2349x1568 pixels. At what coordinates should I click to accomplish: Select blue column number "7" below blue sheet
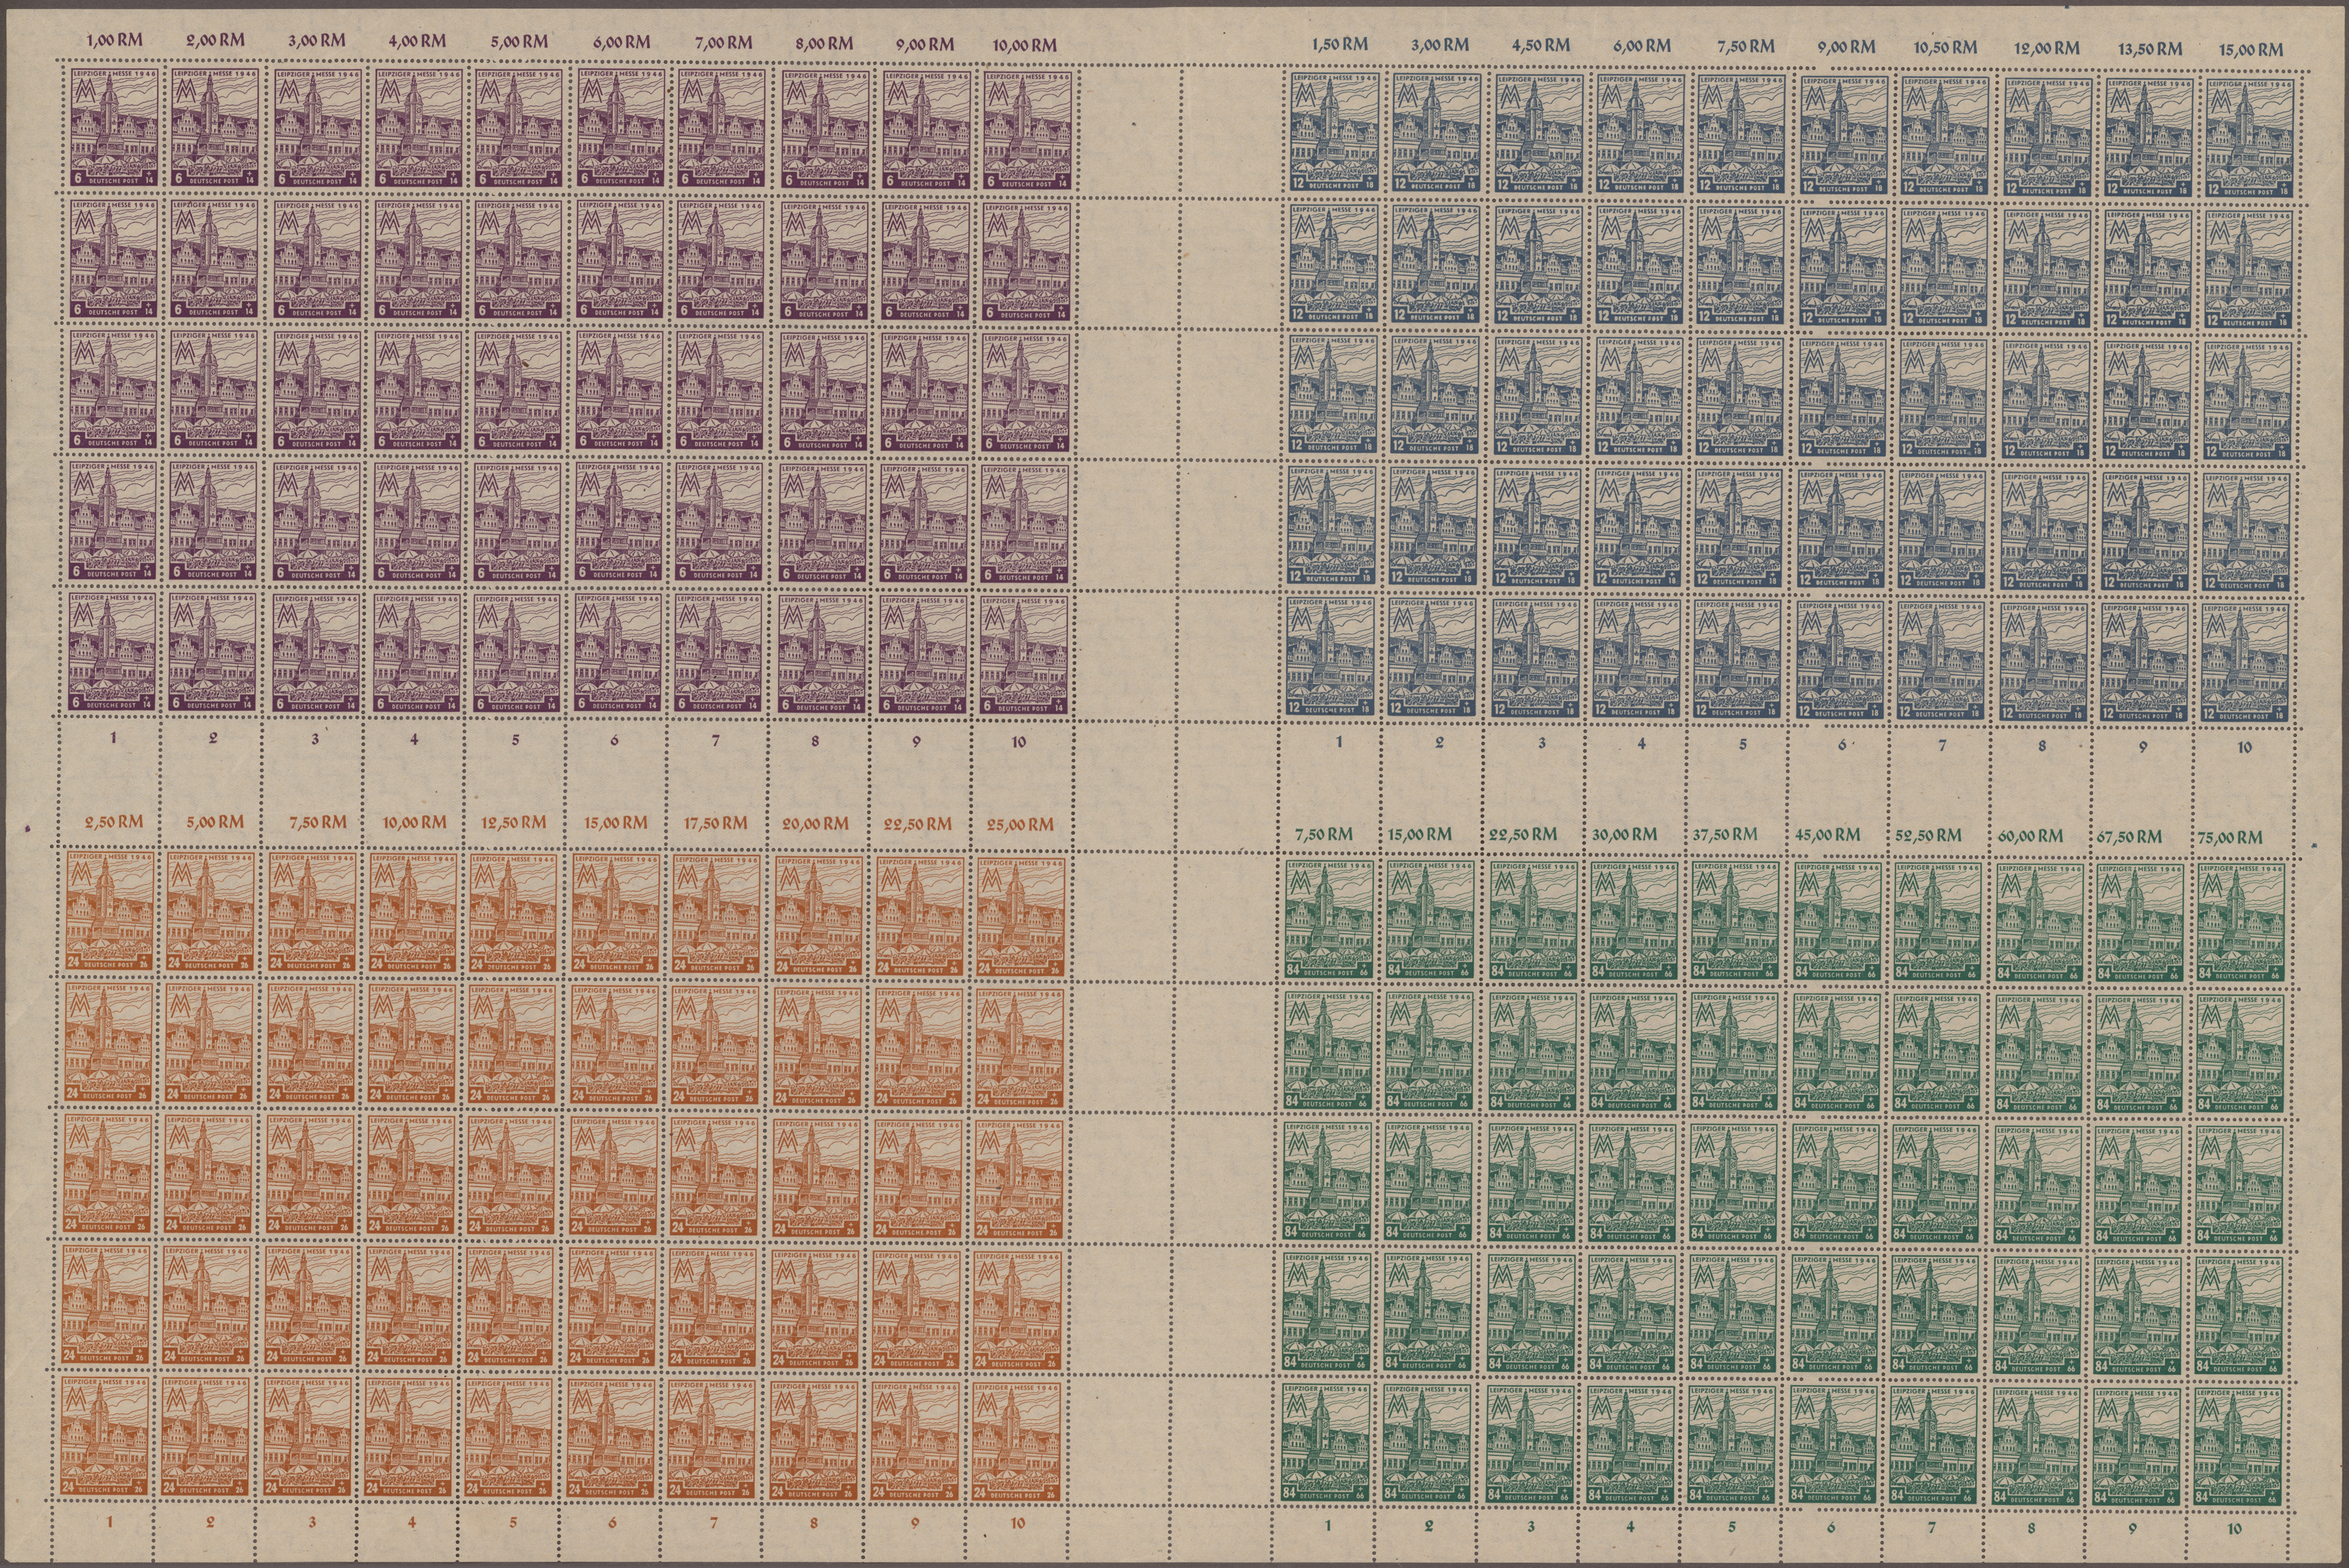pos(1942,745)
